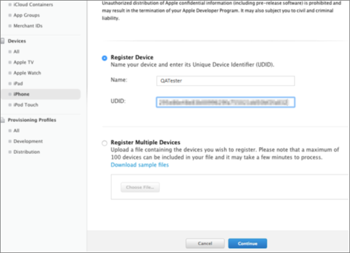Select the Register Device radio button
The height and width of the screenshot is (253, 350).
(105, 58)
